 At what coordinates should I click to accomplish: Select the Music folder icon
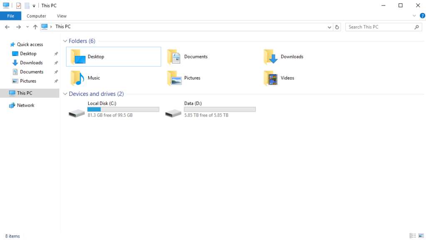pyautogui.click(x=77, y=78)
